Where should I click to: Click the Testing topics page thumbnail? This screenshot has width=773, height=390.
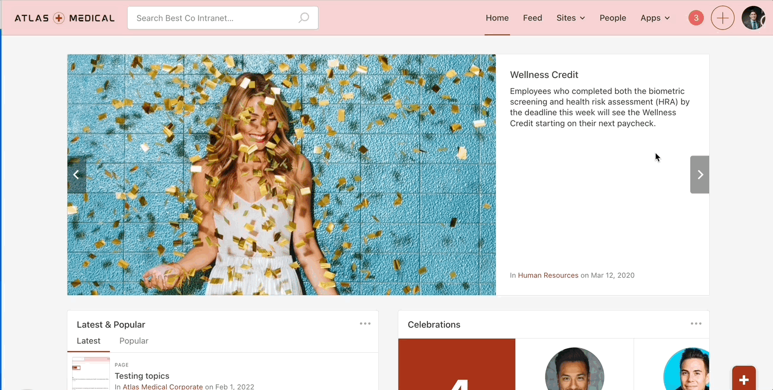[x=91, y=373]
